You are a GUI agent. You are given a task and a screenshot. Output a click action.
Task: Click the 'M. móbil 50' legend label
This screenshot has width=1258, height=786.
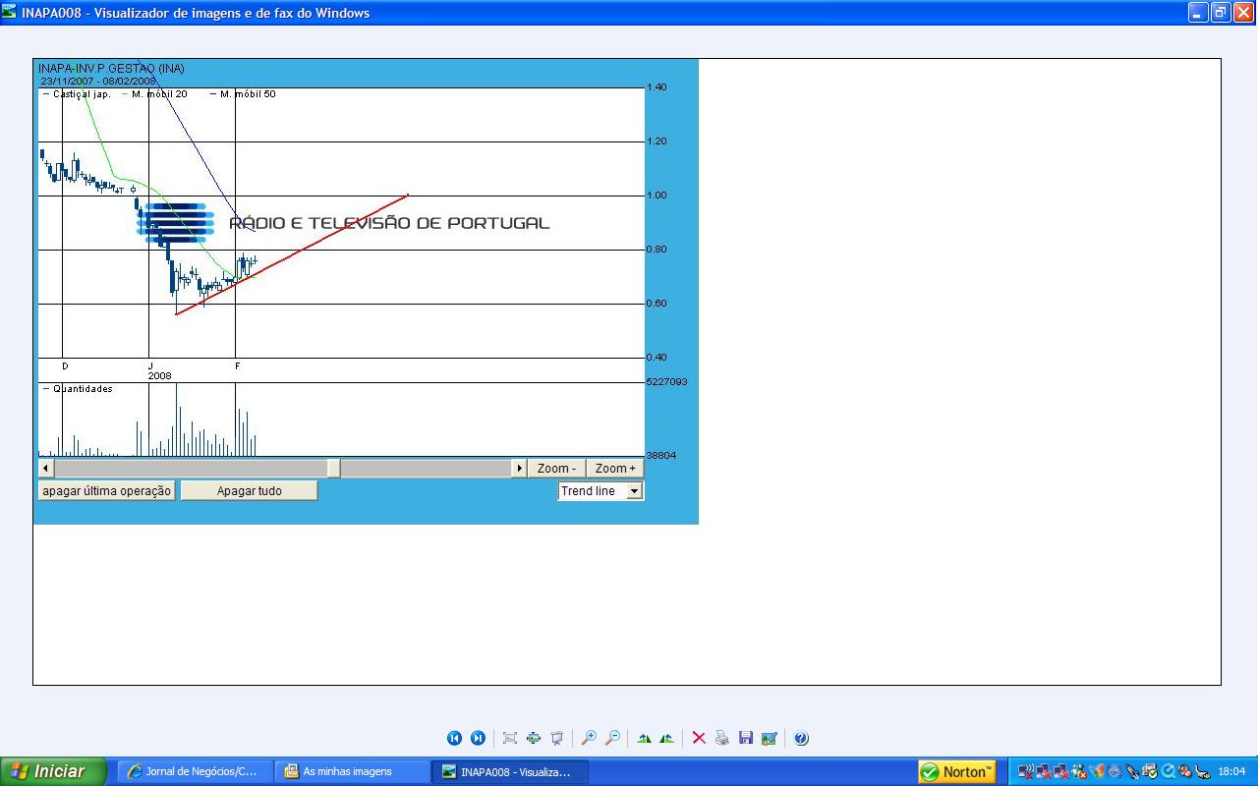pos(248,94)
